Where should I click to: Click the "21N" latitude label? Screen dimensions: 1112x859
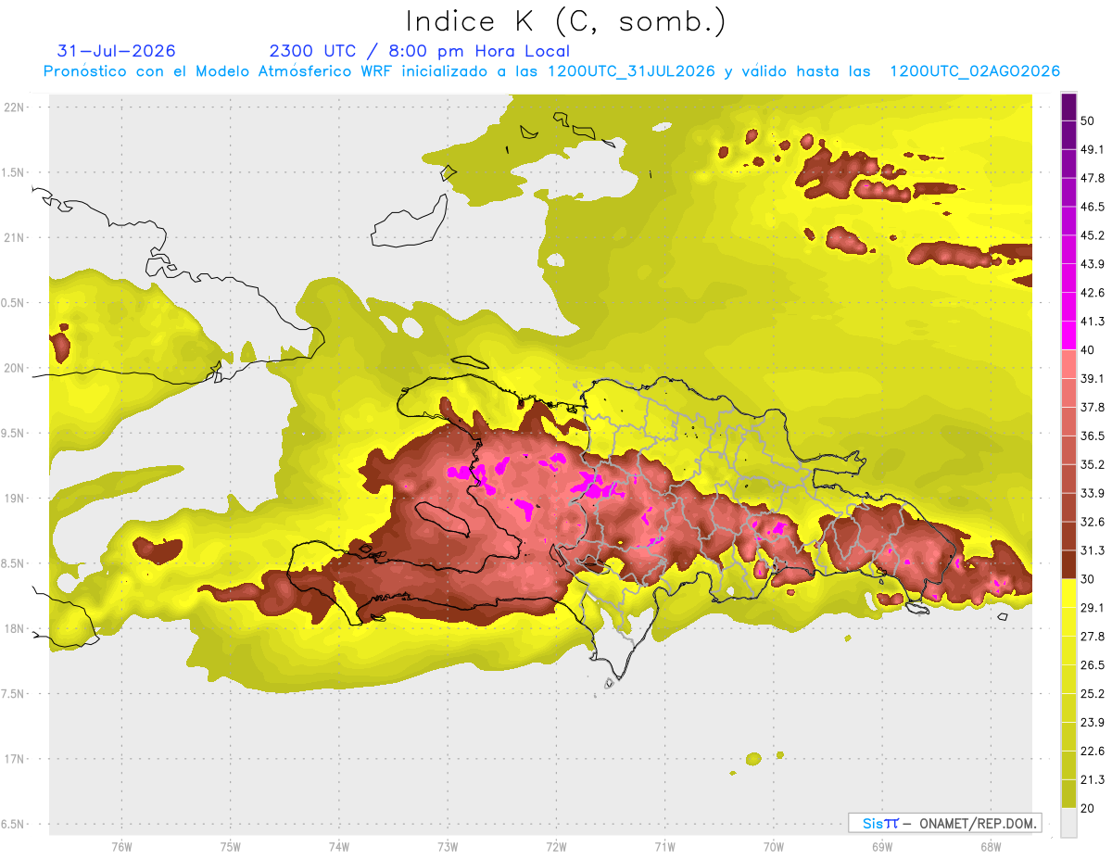[16, 238]
